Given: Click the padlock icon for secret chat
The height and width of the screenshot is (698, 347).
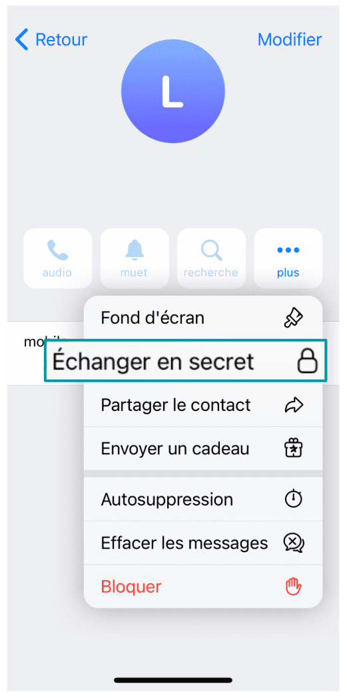Looking at the screenshot, I should 308,360.
